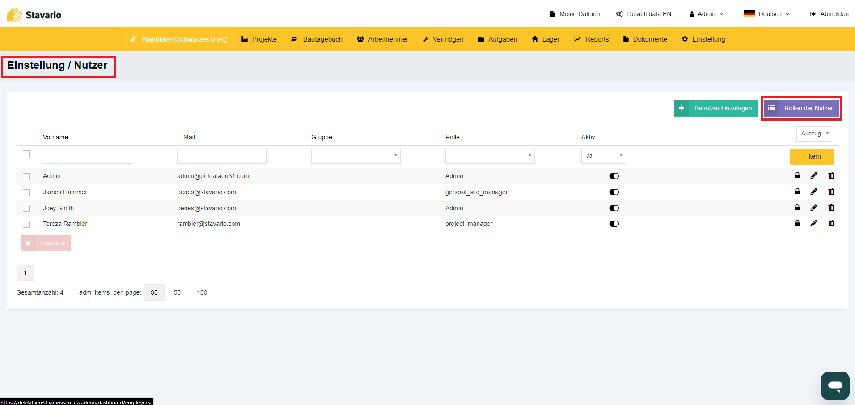Click the list icon on Rollen der Nutzer
Image resolution: width=855 pixels, height=405 pixels.
pos(771,108)
